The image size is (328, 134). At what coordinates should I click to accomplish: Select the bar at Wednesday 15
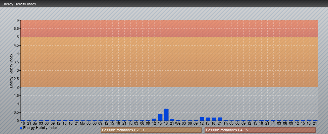point(208,119)
